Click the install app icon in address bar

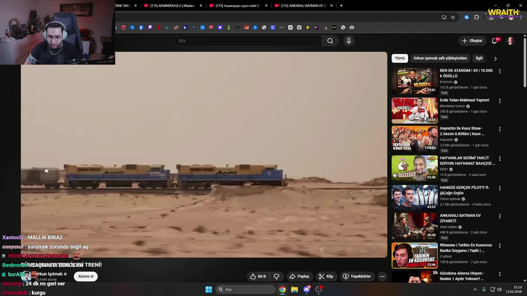coord(444,17)
